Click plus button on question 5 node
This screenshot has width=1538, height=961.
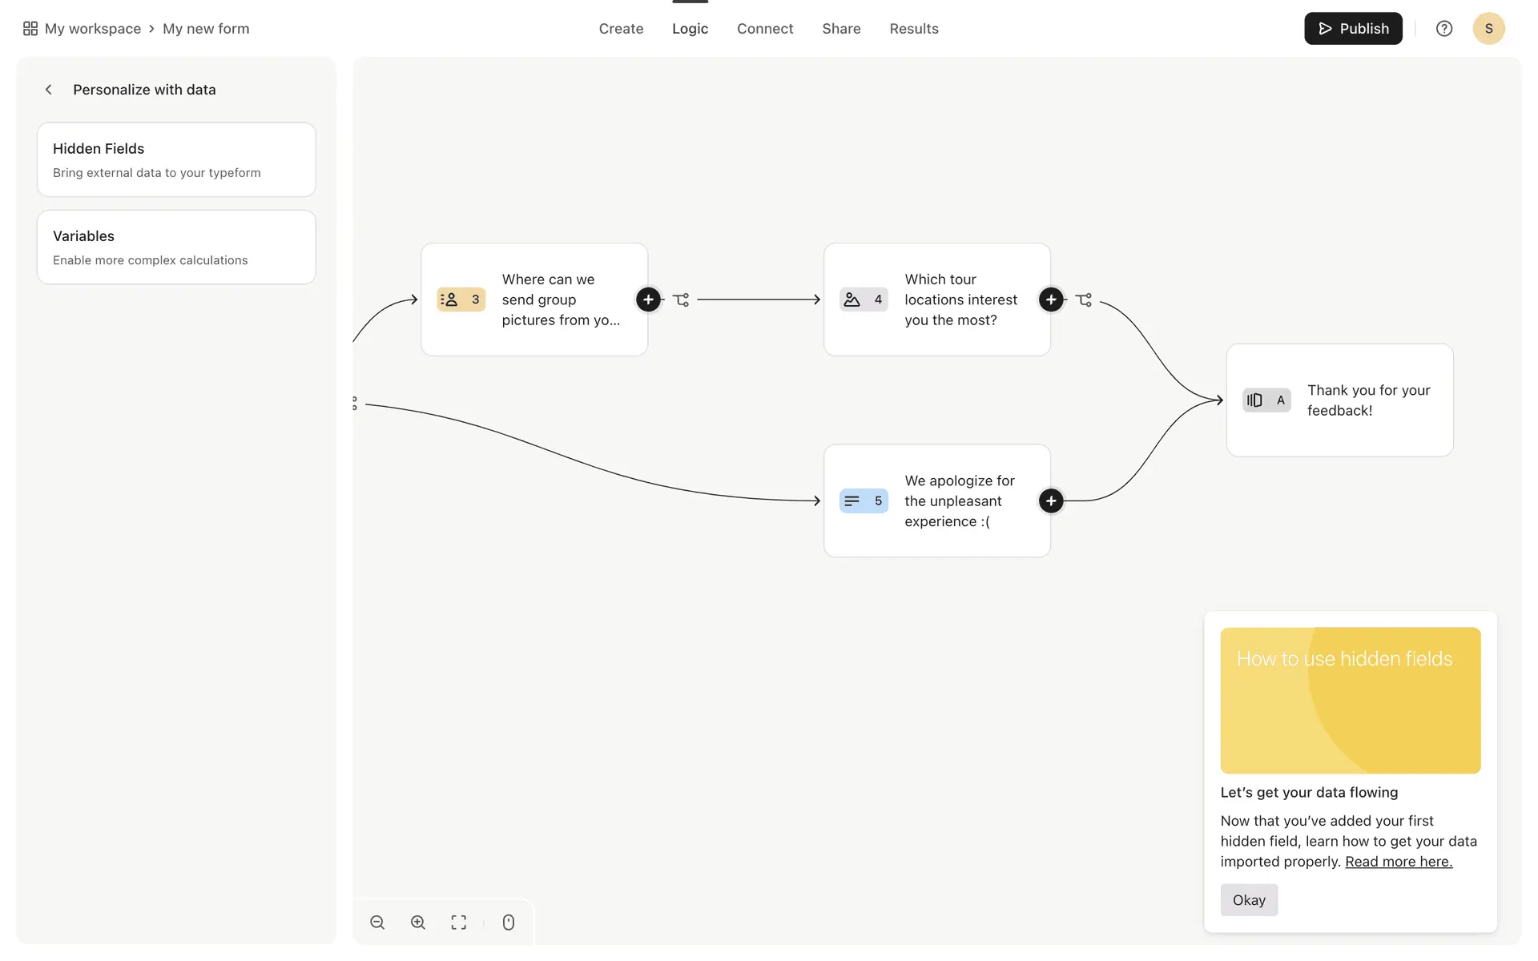1051,501
